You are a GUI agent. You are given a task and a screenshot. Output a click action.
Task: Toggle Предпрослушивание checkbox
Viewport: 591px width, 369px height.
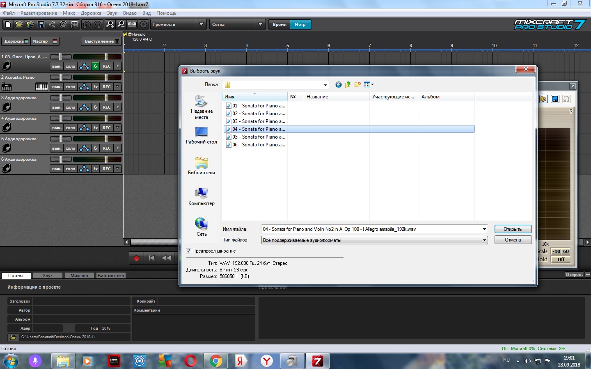pos(189,251)
